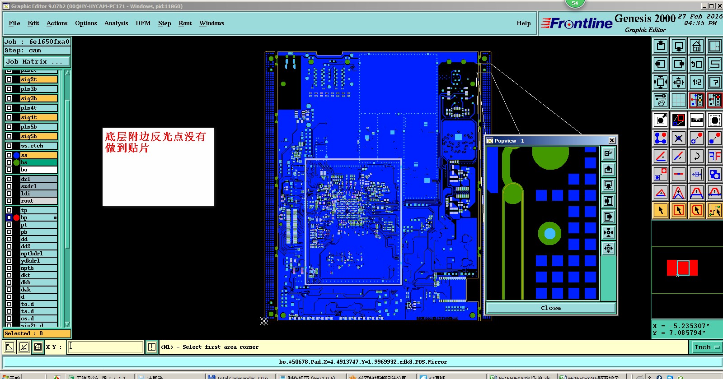Viewport: 723px width, 379px height.
Task: Toggle the sig2t layer checkbox
Action: point(9,79)
